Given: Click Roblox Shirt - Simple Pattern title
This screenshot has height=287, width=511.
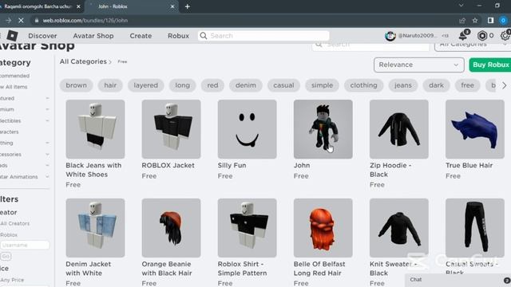Looking at the screenshot, I should 242,269.
